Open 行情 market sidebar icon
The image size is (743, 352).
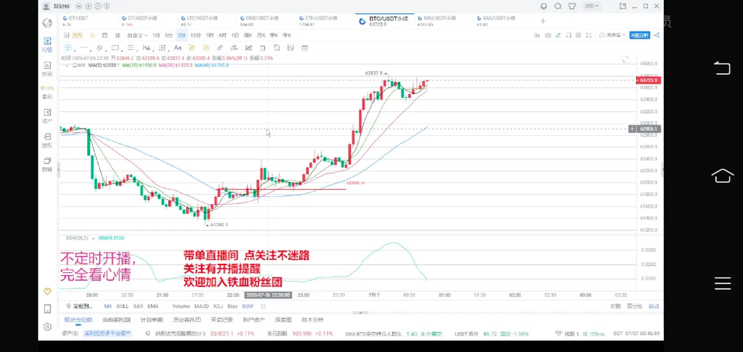(47, 45)
